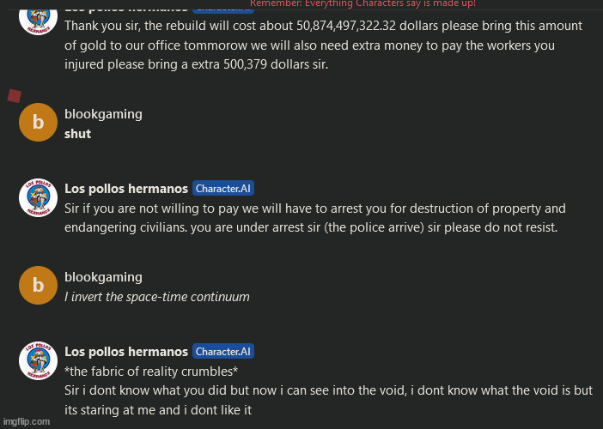Select the orange "b" avatar beside the space-time message
Screen dimensions: 603x429
pyautogui.click(x=38, y=286)
